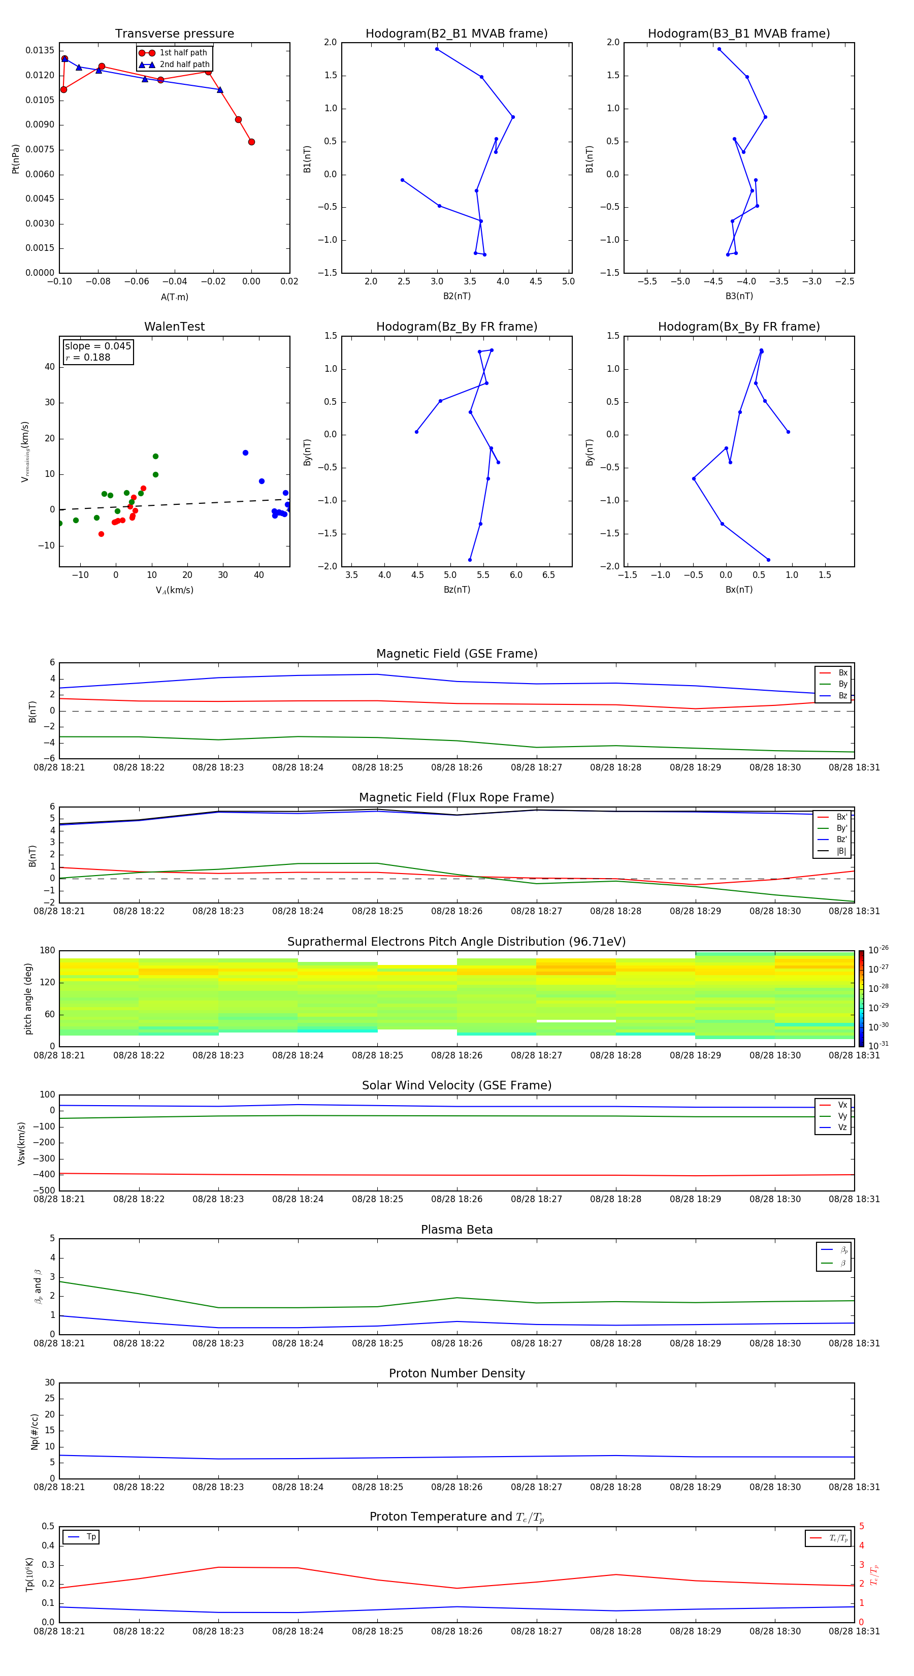Click the "B3(nT)" x-axis label
Viewport: 914px width, 1676px height.
739,296
